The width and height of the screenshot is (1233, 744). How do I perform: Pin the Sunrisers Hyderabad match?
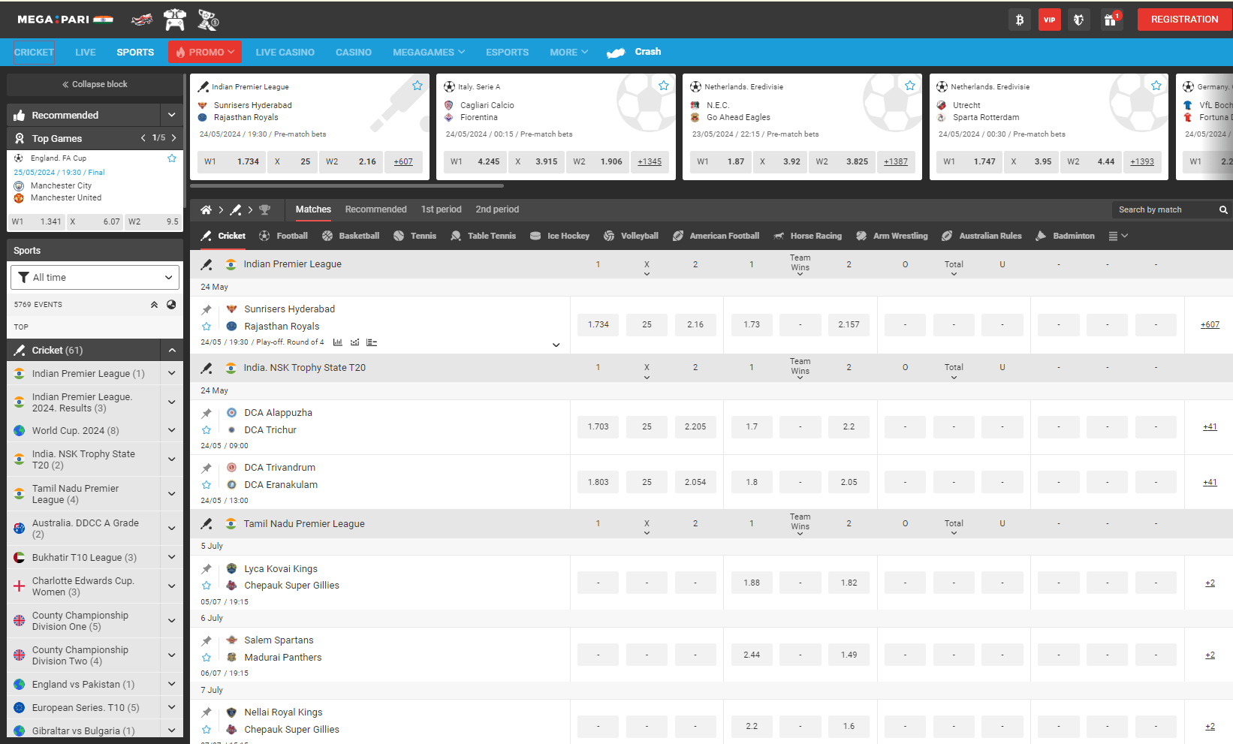tap(207, 309)
